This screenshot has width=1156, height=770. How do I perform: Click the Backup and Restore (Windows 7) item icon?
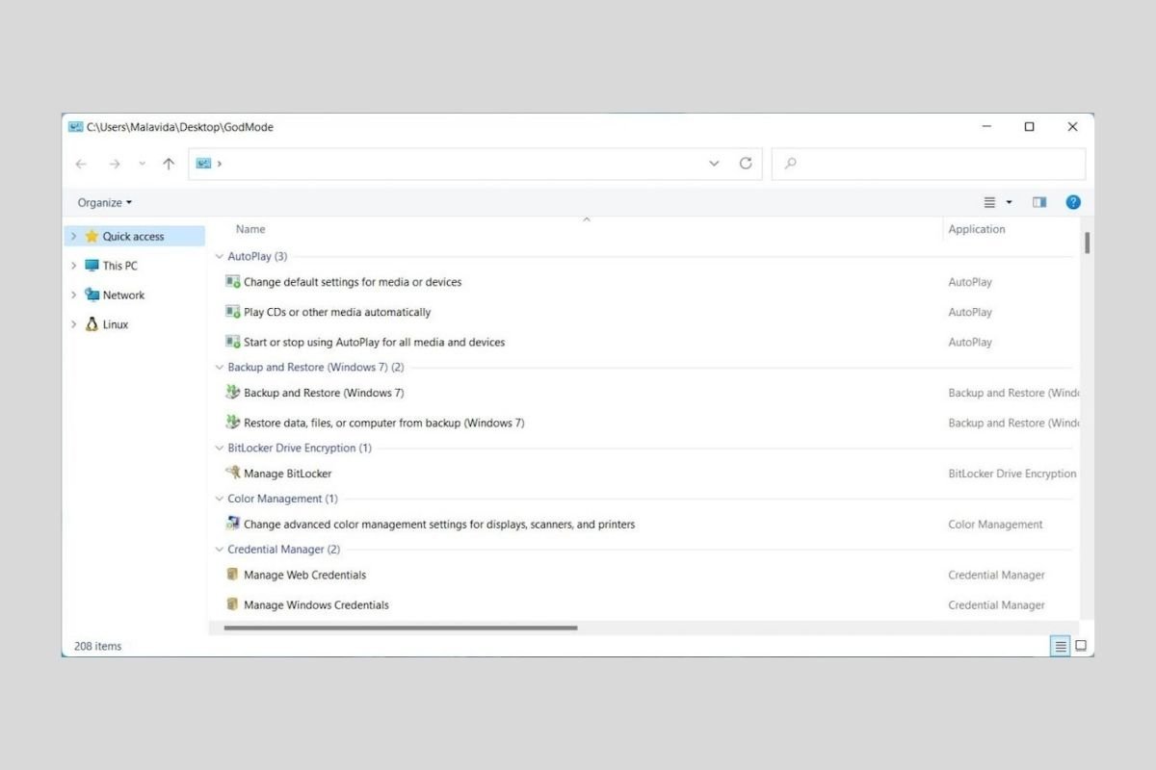pyautogui.click(x=232, y=393)
